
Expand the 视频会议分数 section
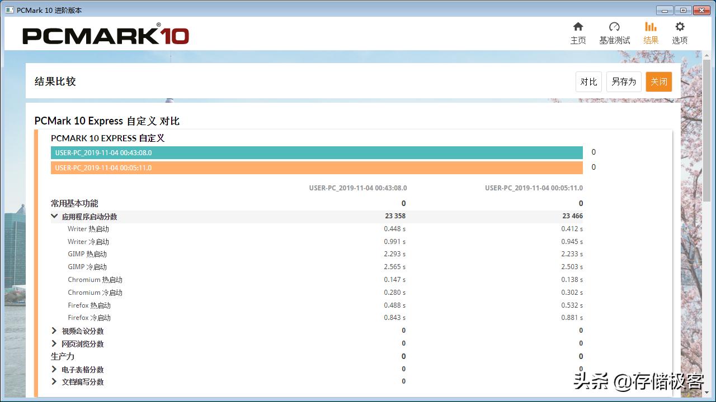54,331
